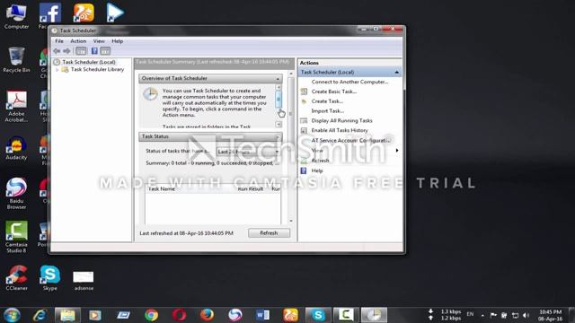575x323 pixels.
Task: Click the center pane scroll-down arrow
Action: point(291,221)
